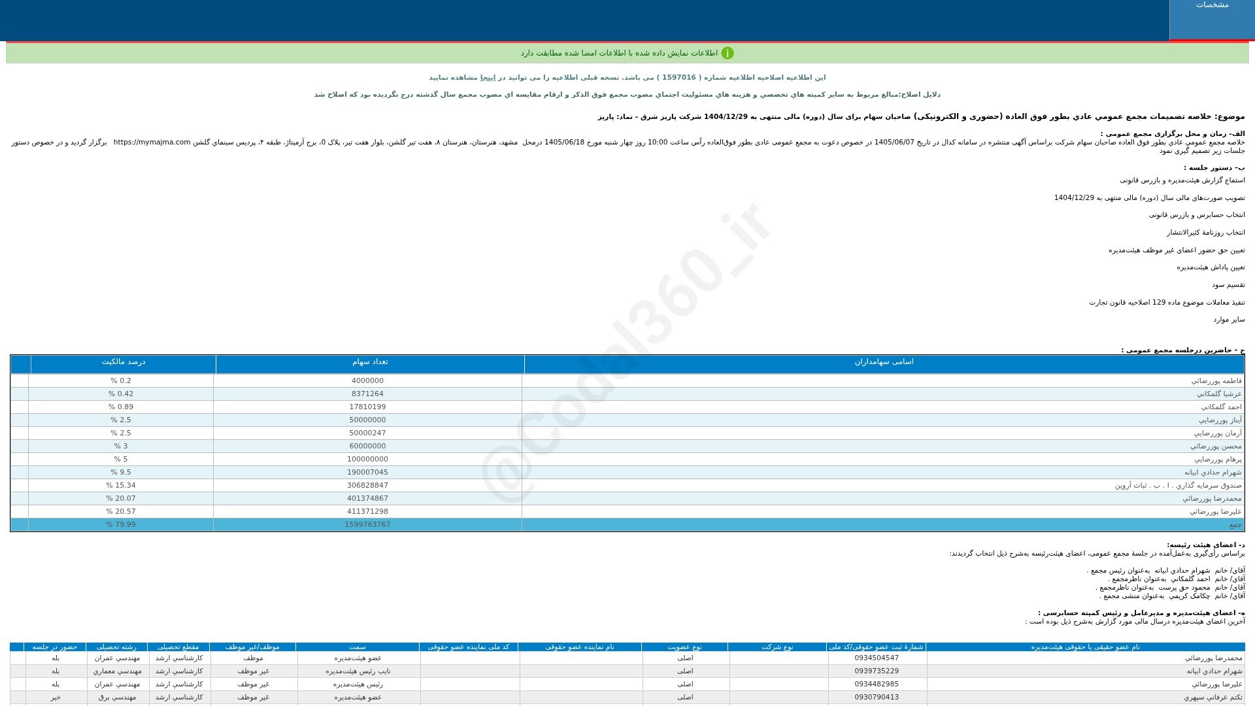Click share count 4000000
1255x706 pixels.
click(367, 381)
